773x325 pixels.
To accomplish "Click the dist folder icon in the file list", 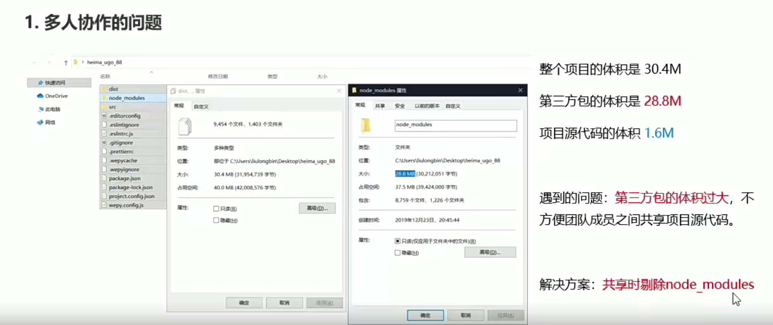I will [x=104, y=89].
